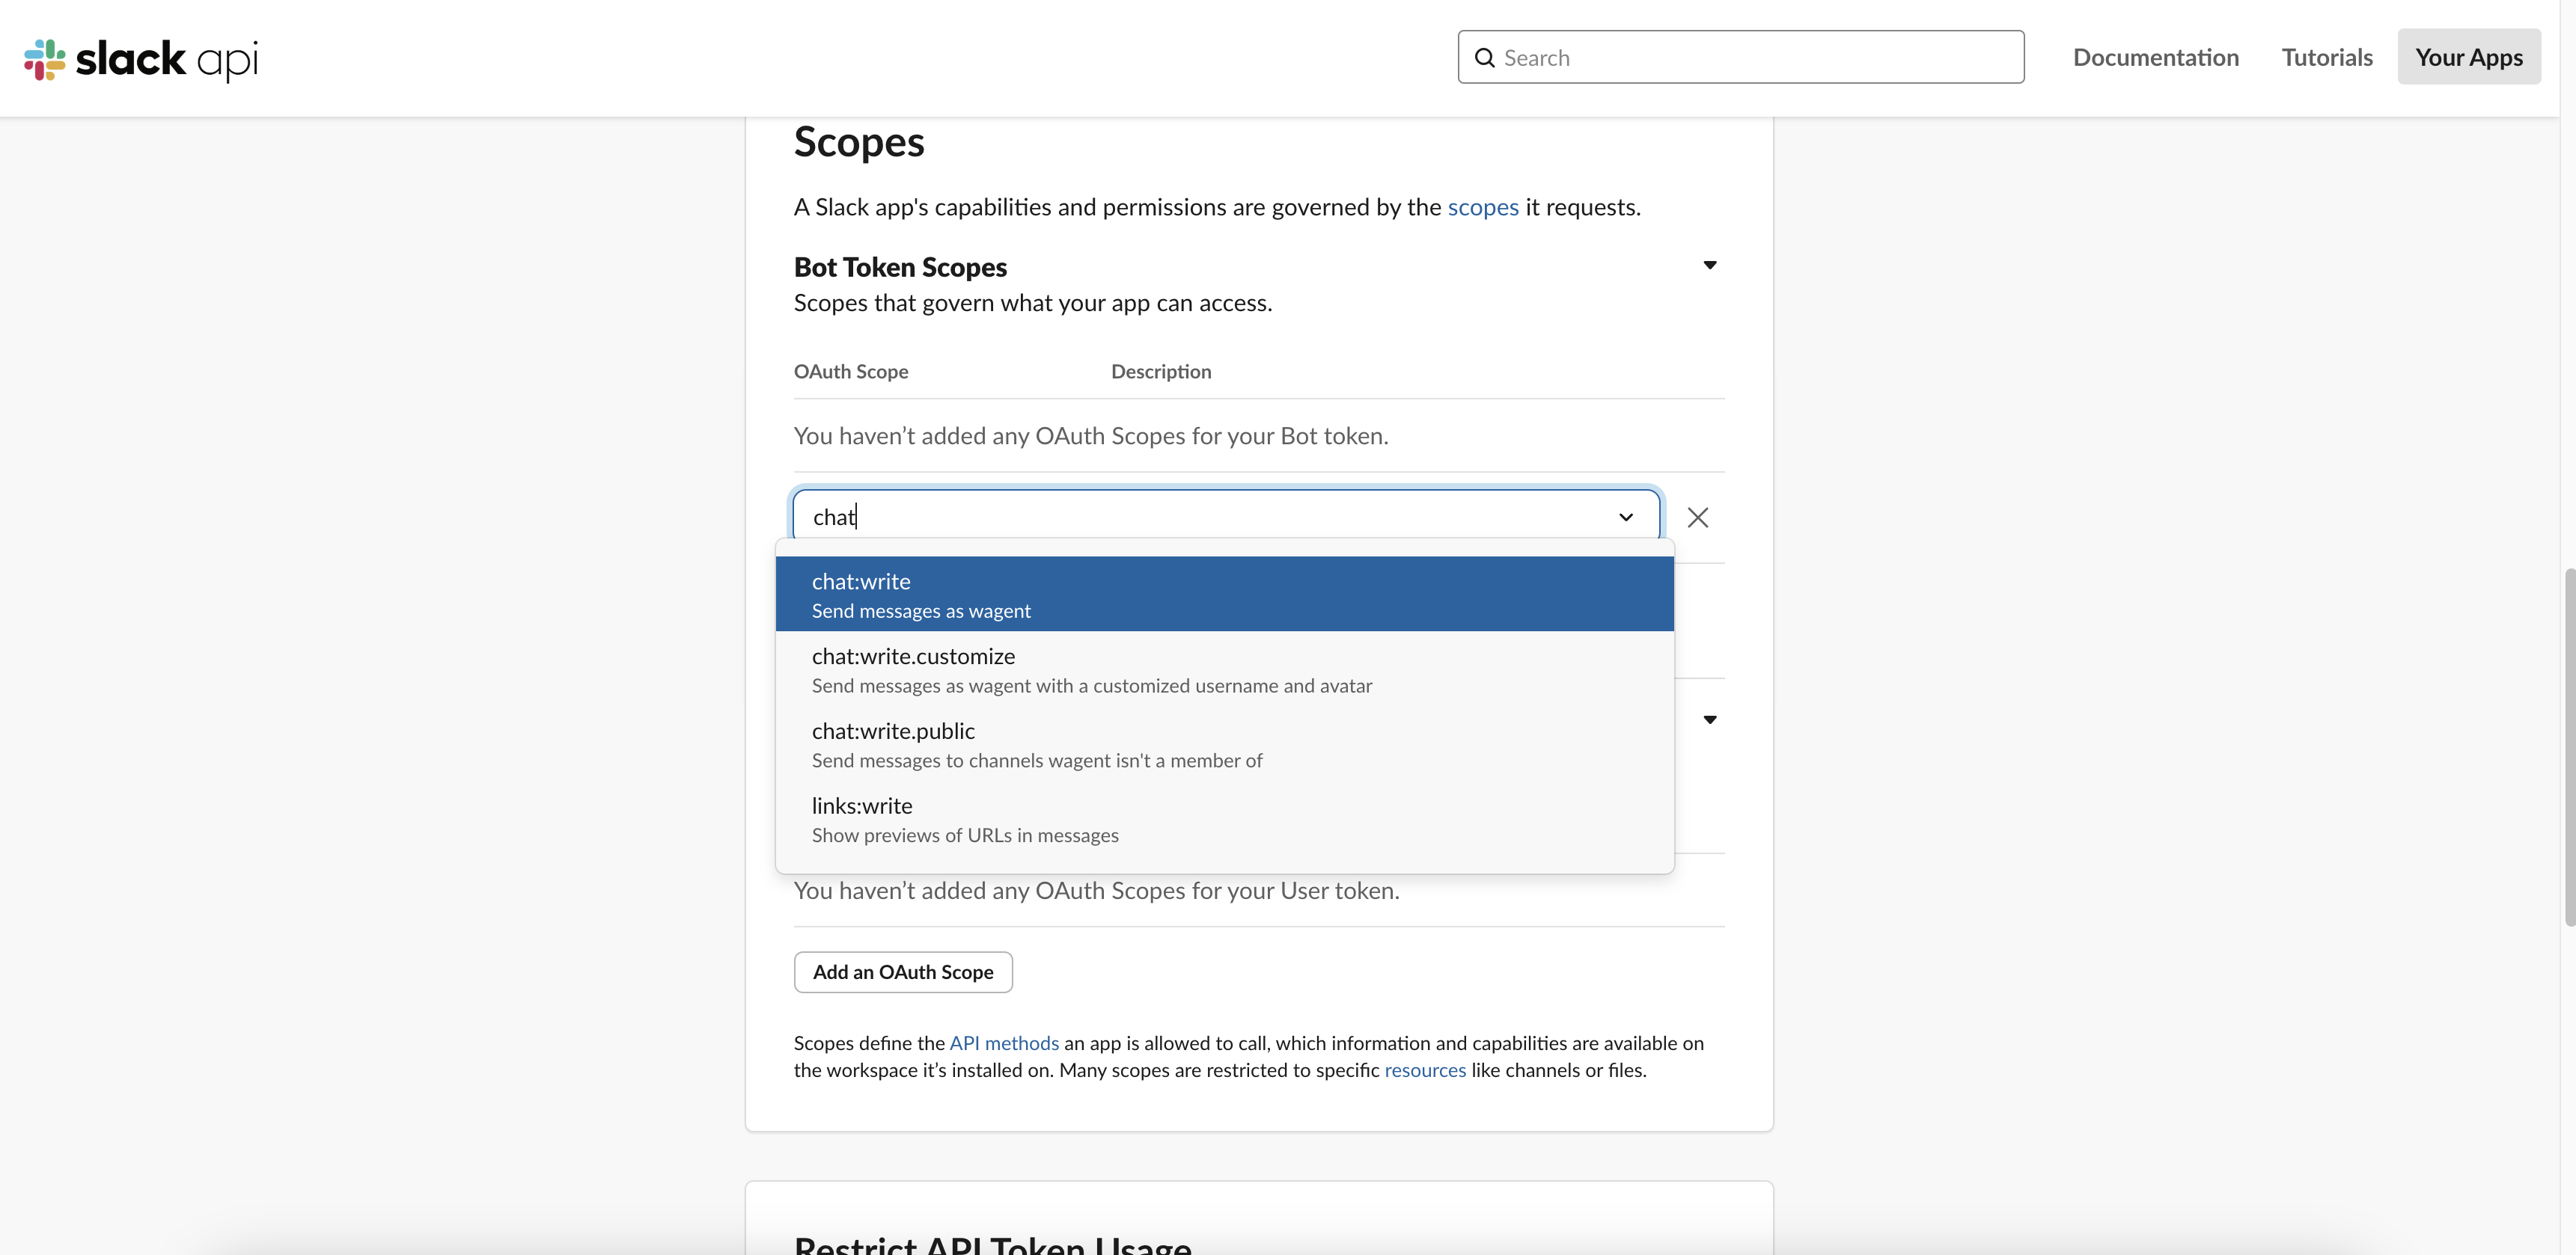Open the scopes hyperlink
The image size is (2576, 1255).
click(x=1483, y=207)
